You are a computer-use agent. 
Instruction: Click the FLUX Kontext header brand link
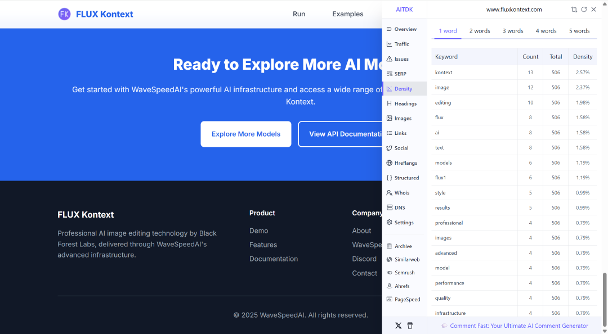tap(104, 14)
